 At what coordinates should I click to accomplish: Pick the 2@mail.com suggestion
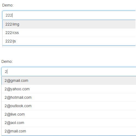[x=69, y=131]
